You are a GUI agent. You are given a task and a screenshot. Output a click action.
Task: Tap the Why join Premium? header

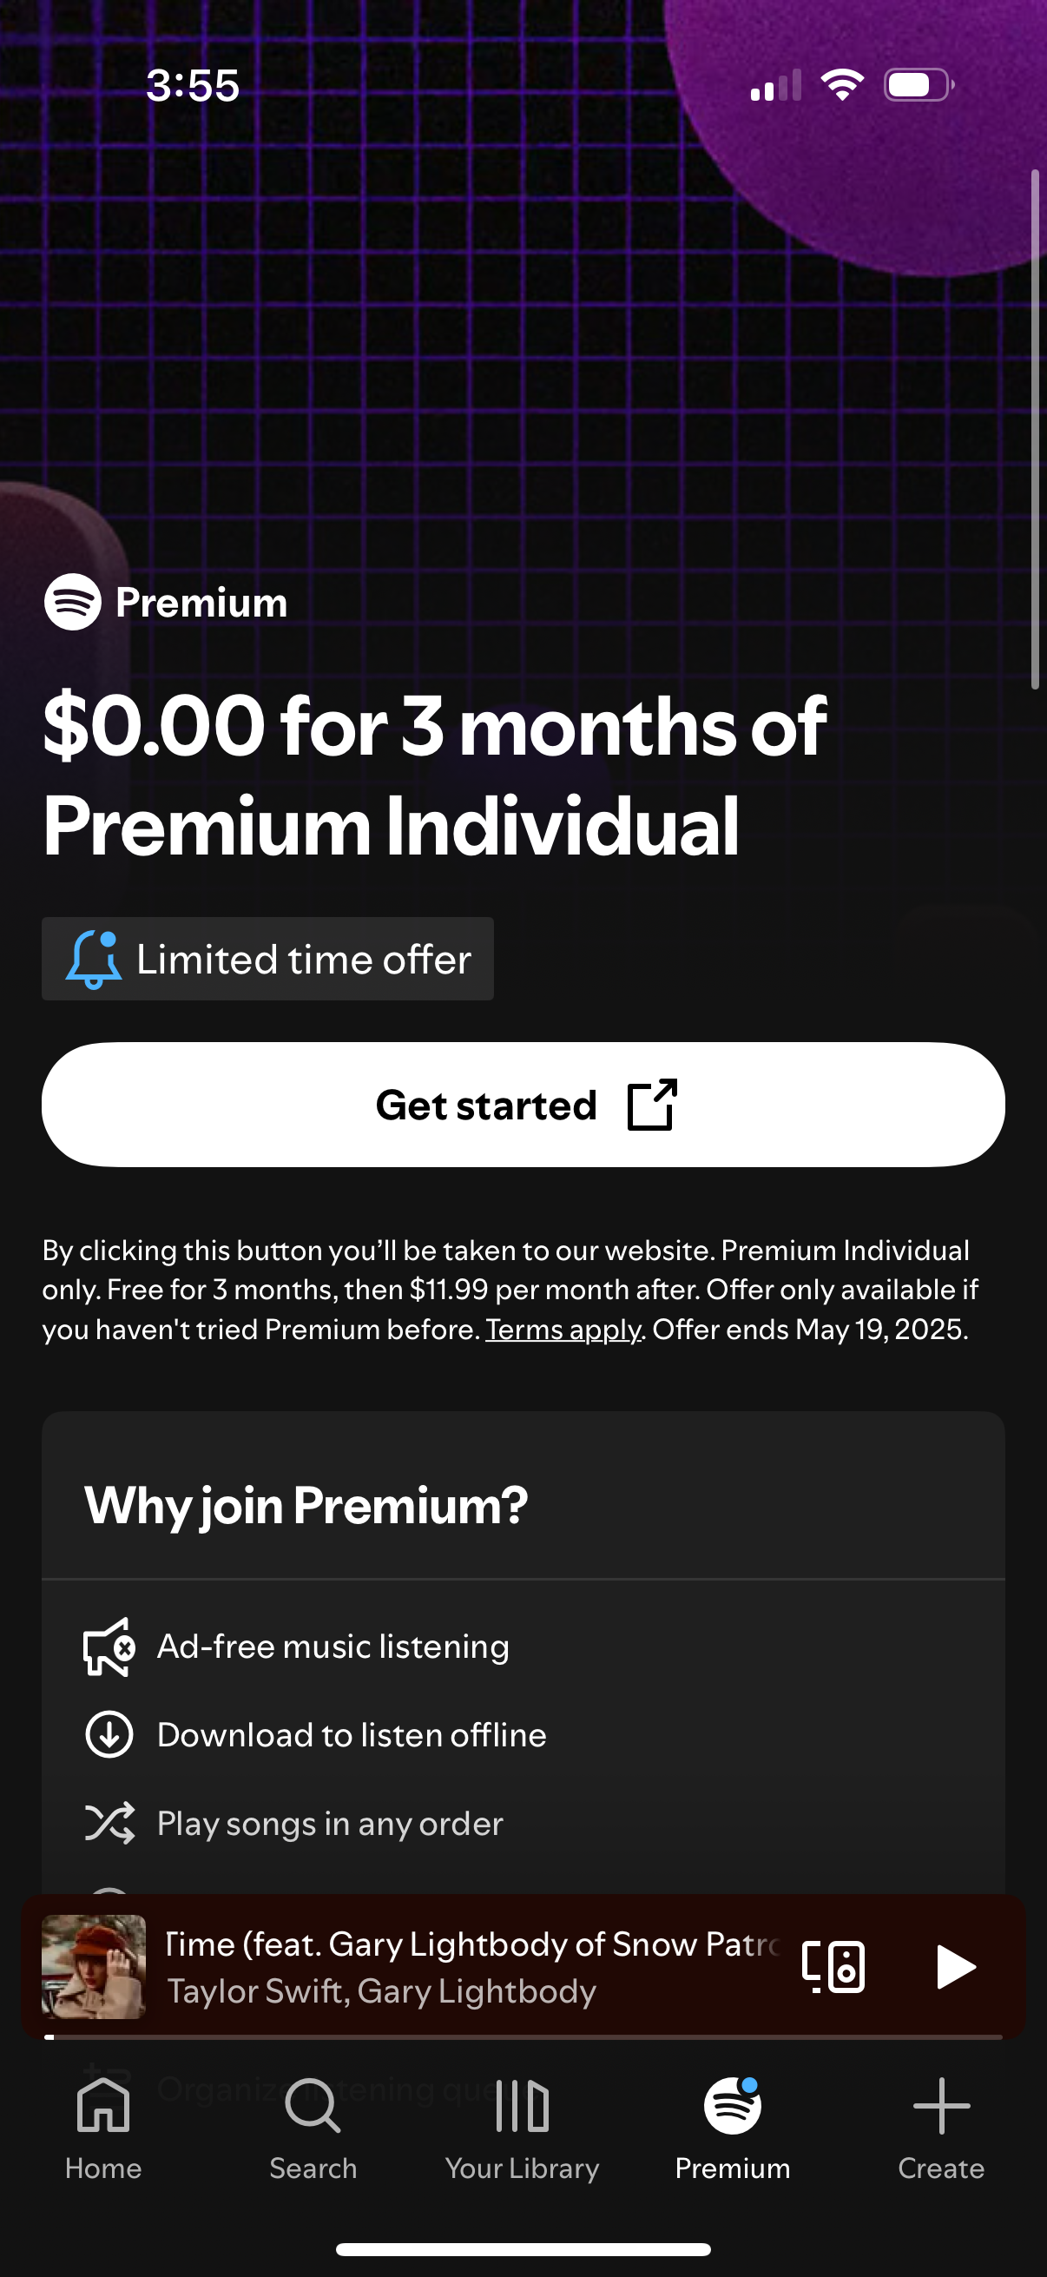[306, 1504]
